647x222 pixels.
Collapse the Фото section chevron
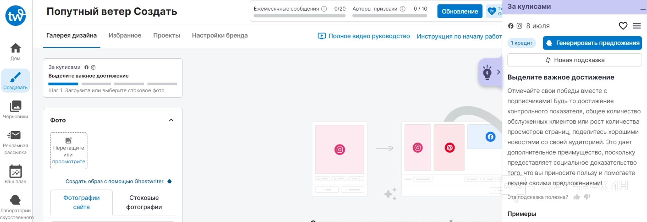click(171, 120)
